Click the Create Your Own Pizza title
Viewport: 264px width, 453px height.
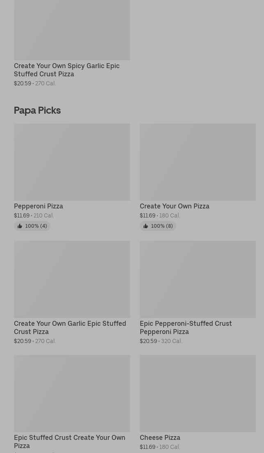[x=174, y=206]
